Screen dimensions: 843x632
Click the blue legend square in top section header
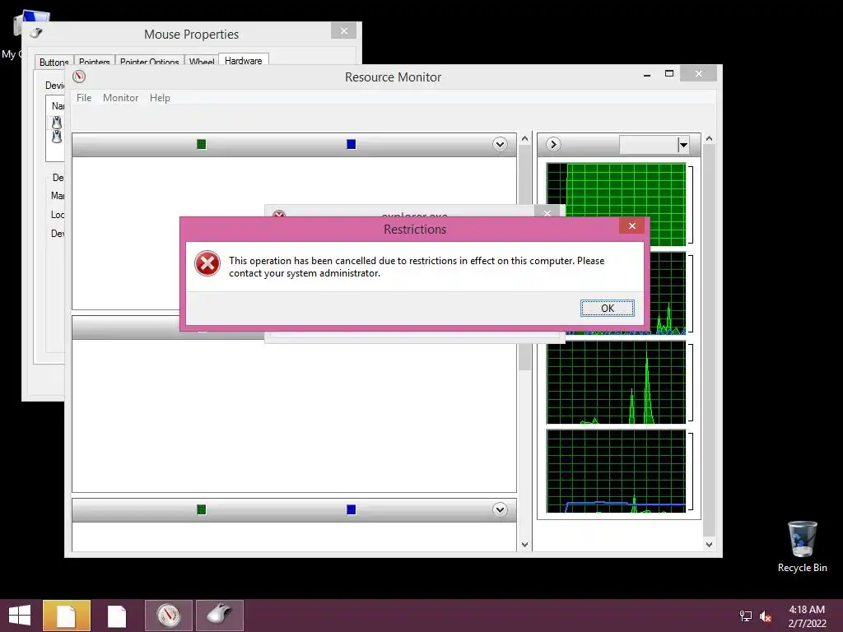click(x=351, y=144)
